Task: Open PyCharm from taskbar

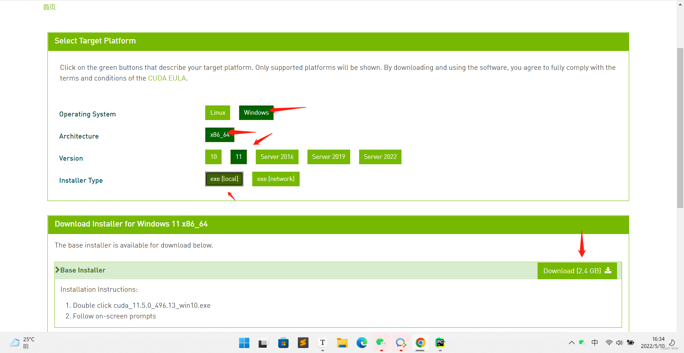Action: pyautogui.click(x=440, y=343)
